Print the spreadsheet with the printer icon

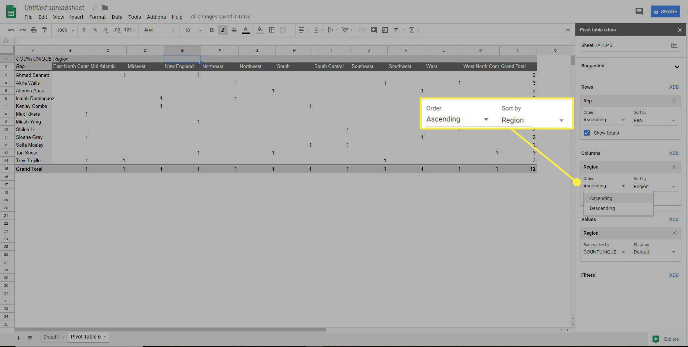tap(34, 30)
